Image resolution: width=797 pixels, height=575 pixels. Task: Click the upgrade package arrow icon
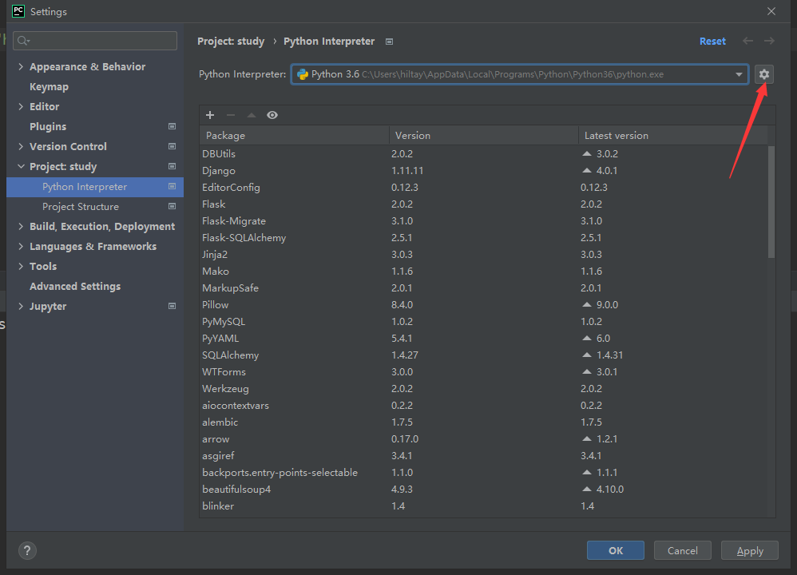tap(252, 115)
